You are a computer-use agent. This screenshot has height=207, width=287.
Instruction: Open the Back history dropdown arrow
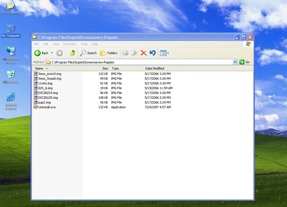[52, 53]
